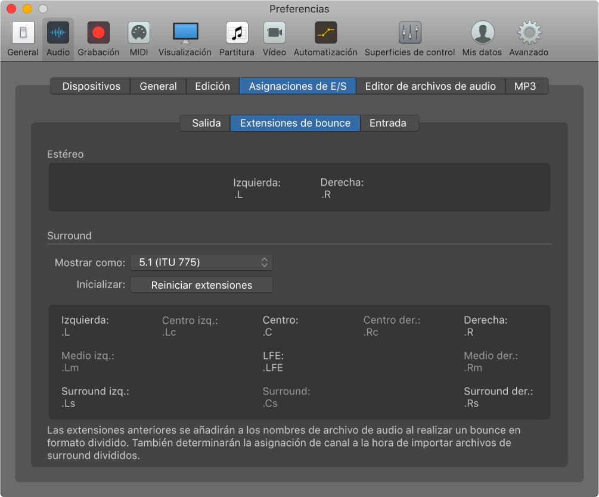Expand the Mostrar como 5.1 dropdown
Image resolution: width=599 pixels, height=497 pixels.
[x=201, y=262]
